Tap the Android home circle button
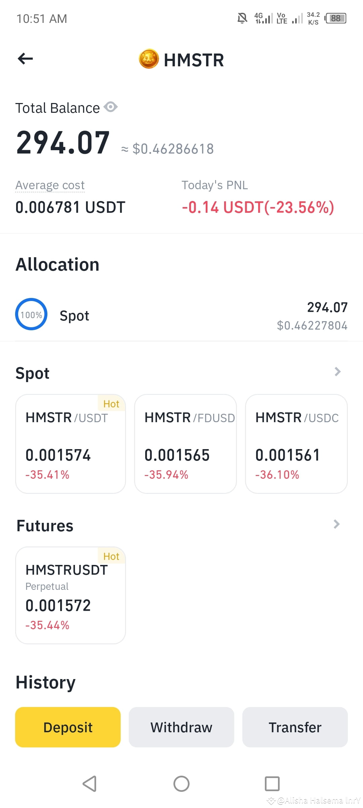The width and height of the screenshot is (363, 808). (182, 784)
